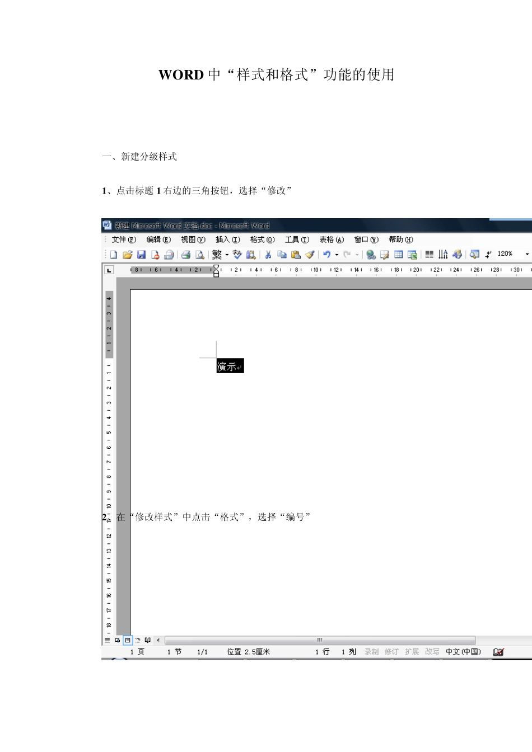Toggle the Tables and Borders toolbar
The image size is (532, 752).
click(x=385, y=255)
